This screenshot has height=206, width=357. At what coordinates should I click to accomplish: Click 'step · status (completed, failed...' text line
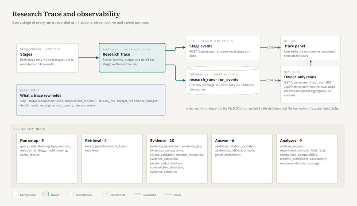click(89, 101)
